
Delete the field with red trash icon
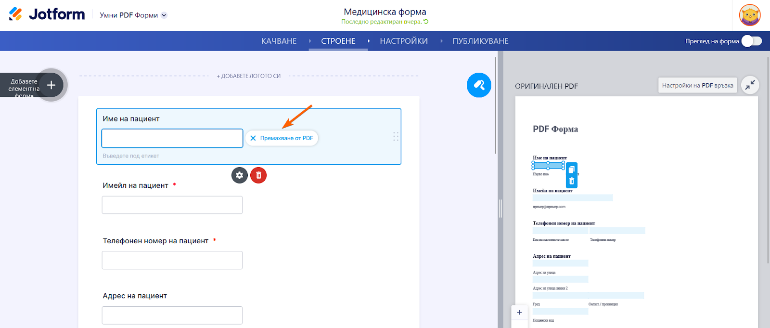[x=258, y=175]
